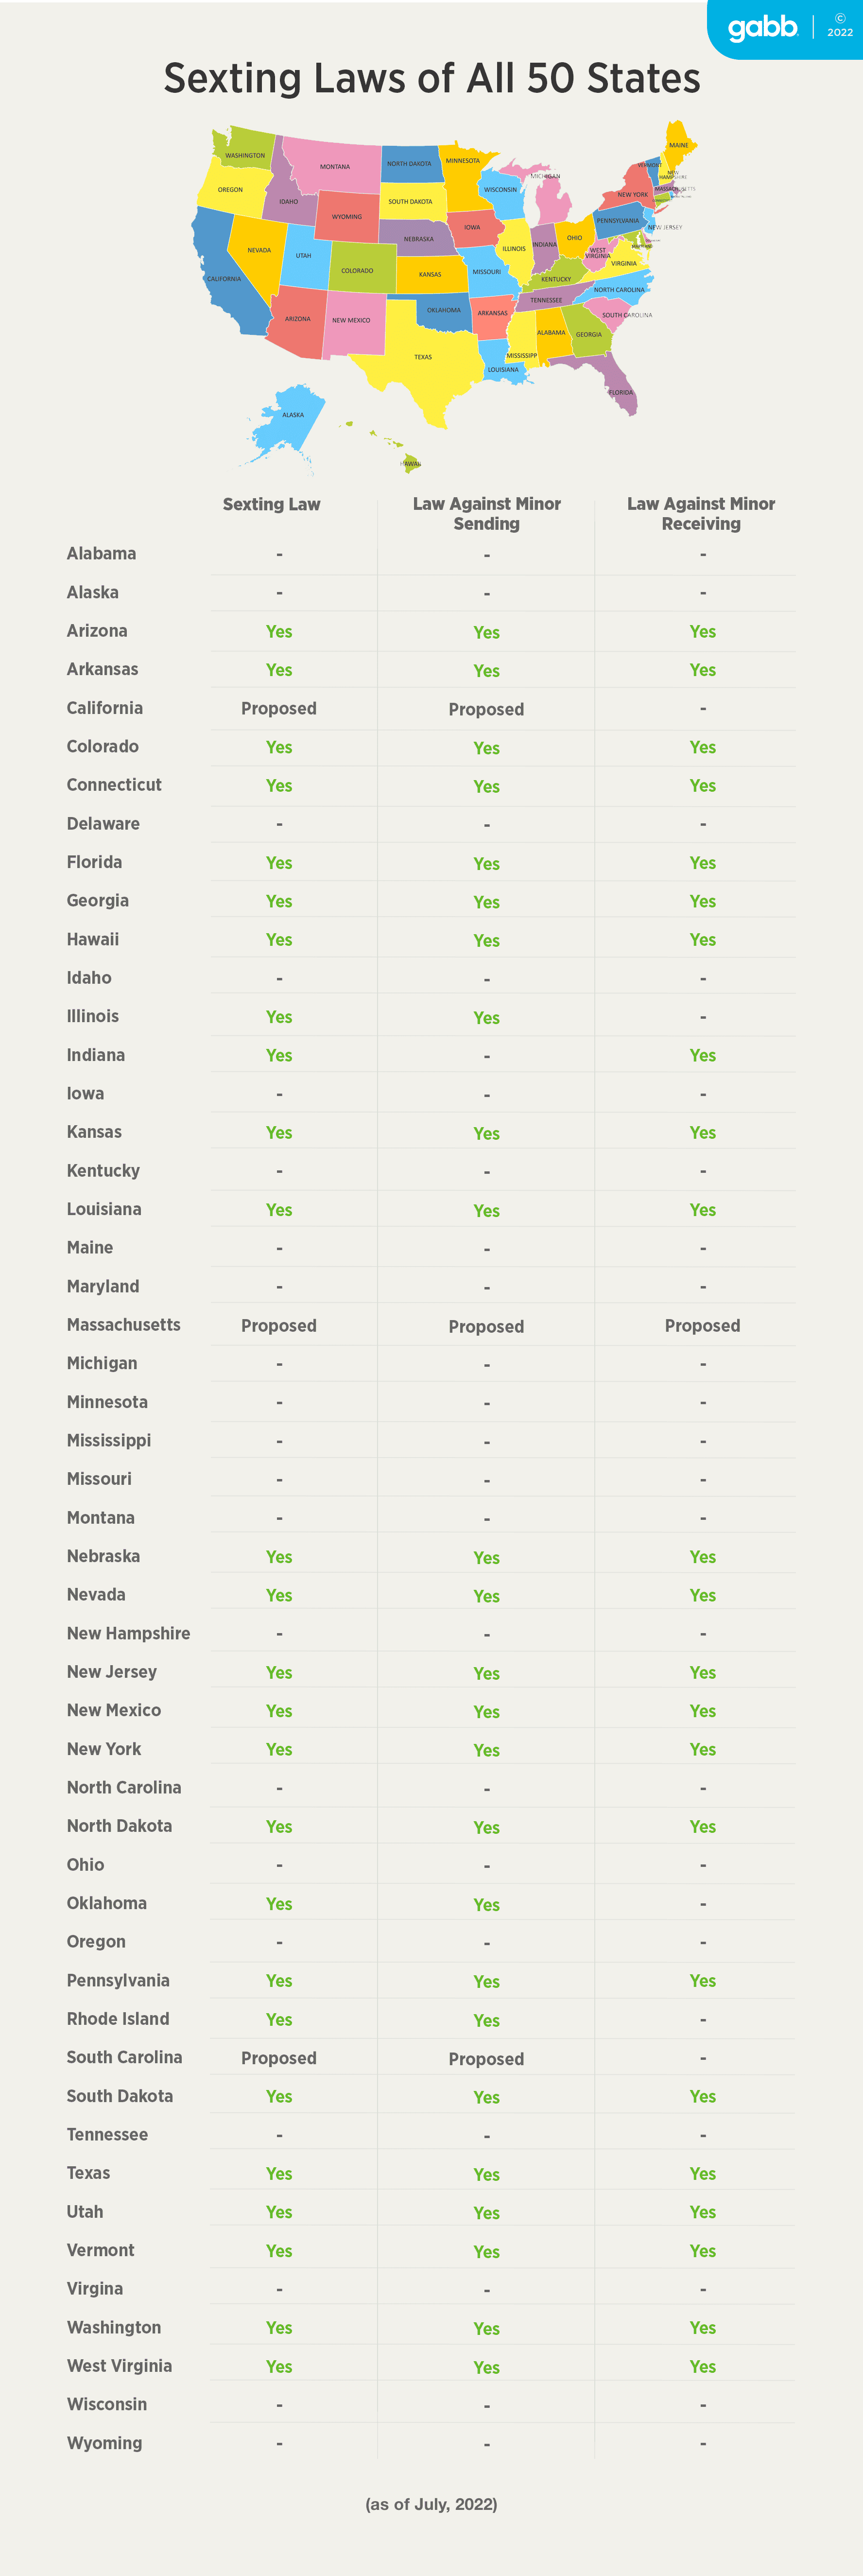This screenshot has width=863, height=2576.
Task: Click the 'Sexting Law' column header
Action: coord(271,504)
